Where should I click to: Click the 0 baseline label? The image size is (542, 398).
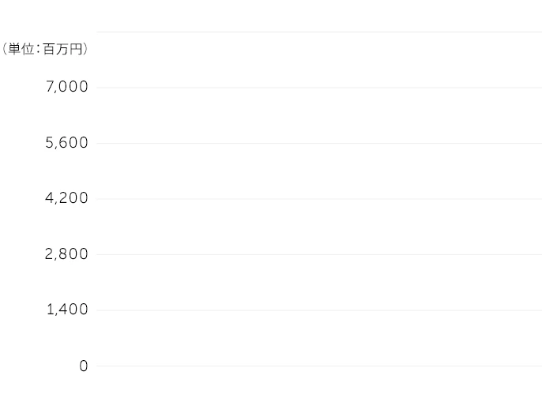[83, 366]
